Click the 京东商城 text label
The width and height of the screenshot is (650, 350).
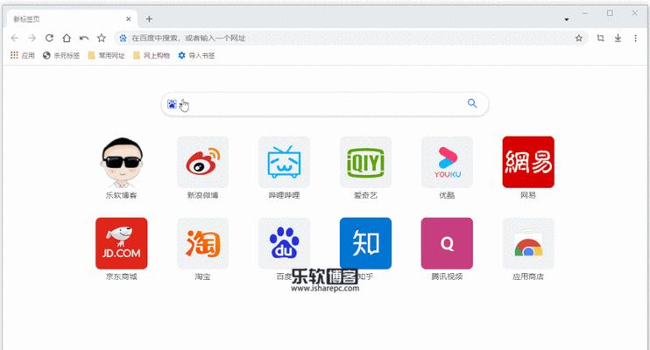[x=121, y=276]
